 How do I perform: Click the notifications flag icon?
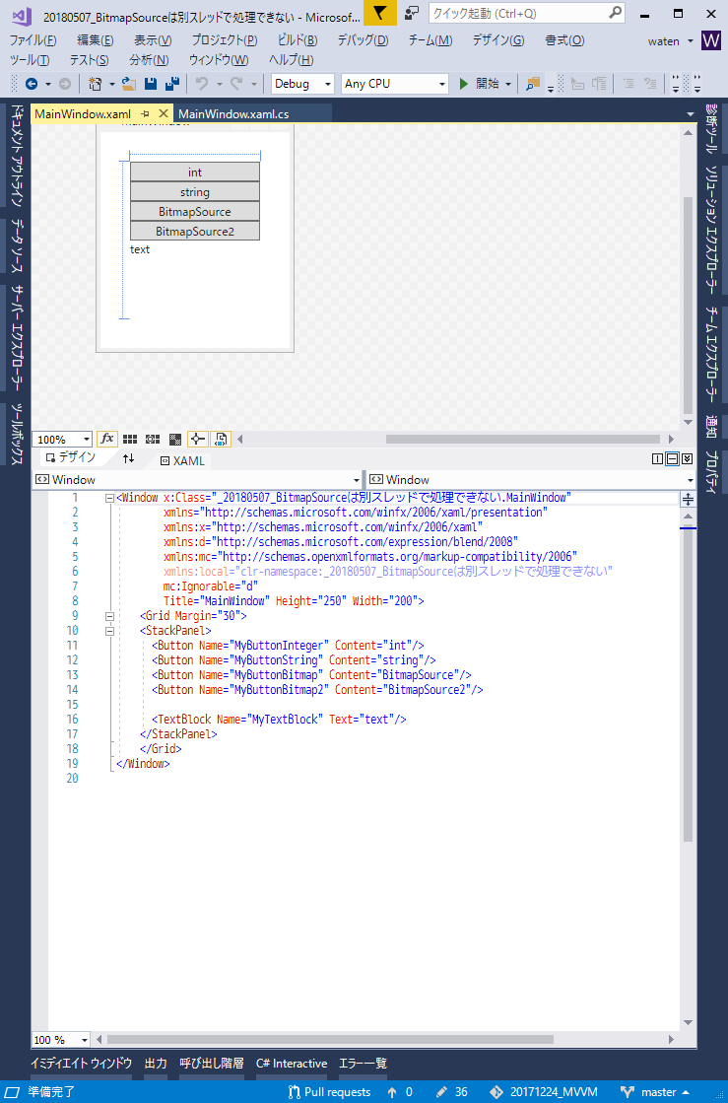(379, 13)
